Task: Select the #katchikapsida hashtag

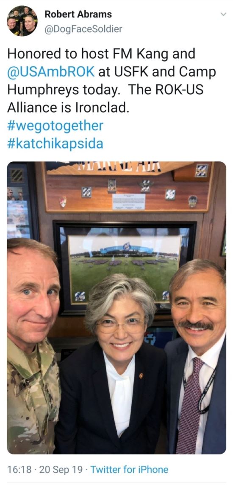Action: coord(55,144)
